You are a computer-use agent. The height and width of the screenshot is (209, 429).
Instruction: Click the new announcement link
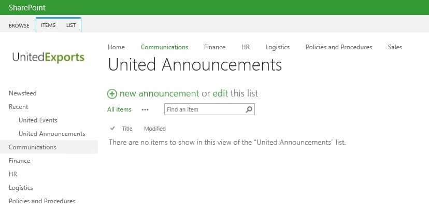[159, 93]
